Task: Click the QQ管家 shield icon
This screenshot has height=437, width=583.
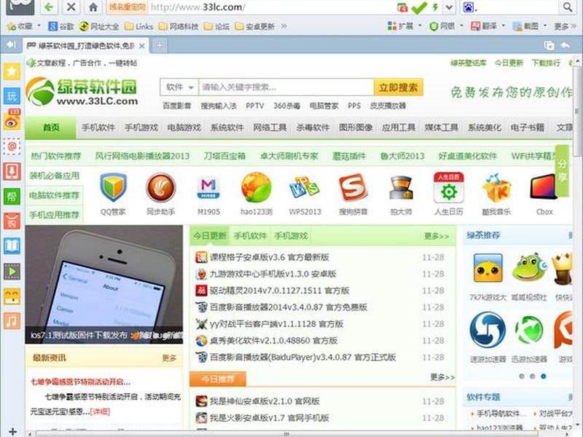Action: tap(113, 188)
